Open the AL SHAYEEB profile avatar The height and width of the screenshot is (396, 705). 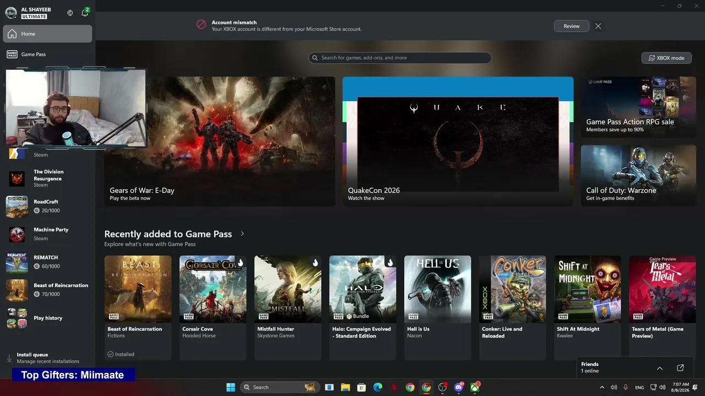(10, 13)
